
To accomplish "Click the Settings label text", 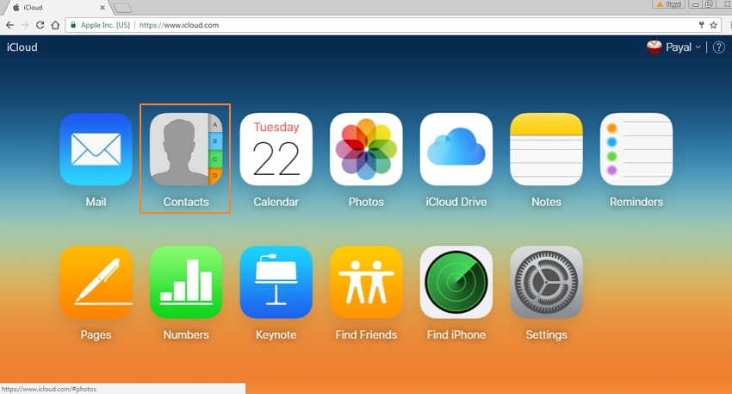I will coord(546,335).
